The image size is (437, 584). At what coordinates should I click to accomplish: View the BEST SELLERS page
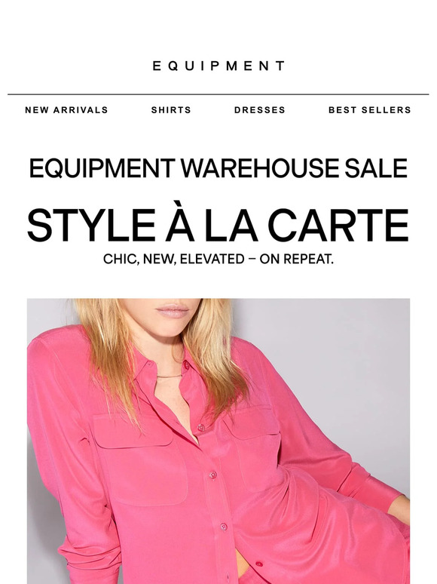click(370, 110)
